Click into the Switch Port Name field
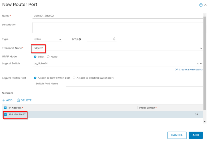Screen dimensions: 208x141 [134, 83]
